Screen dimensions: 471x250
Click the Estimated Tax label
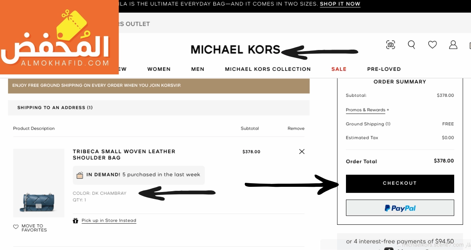click(362, 138)
